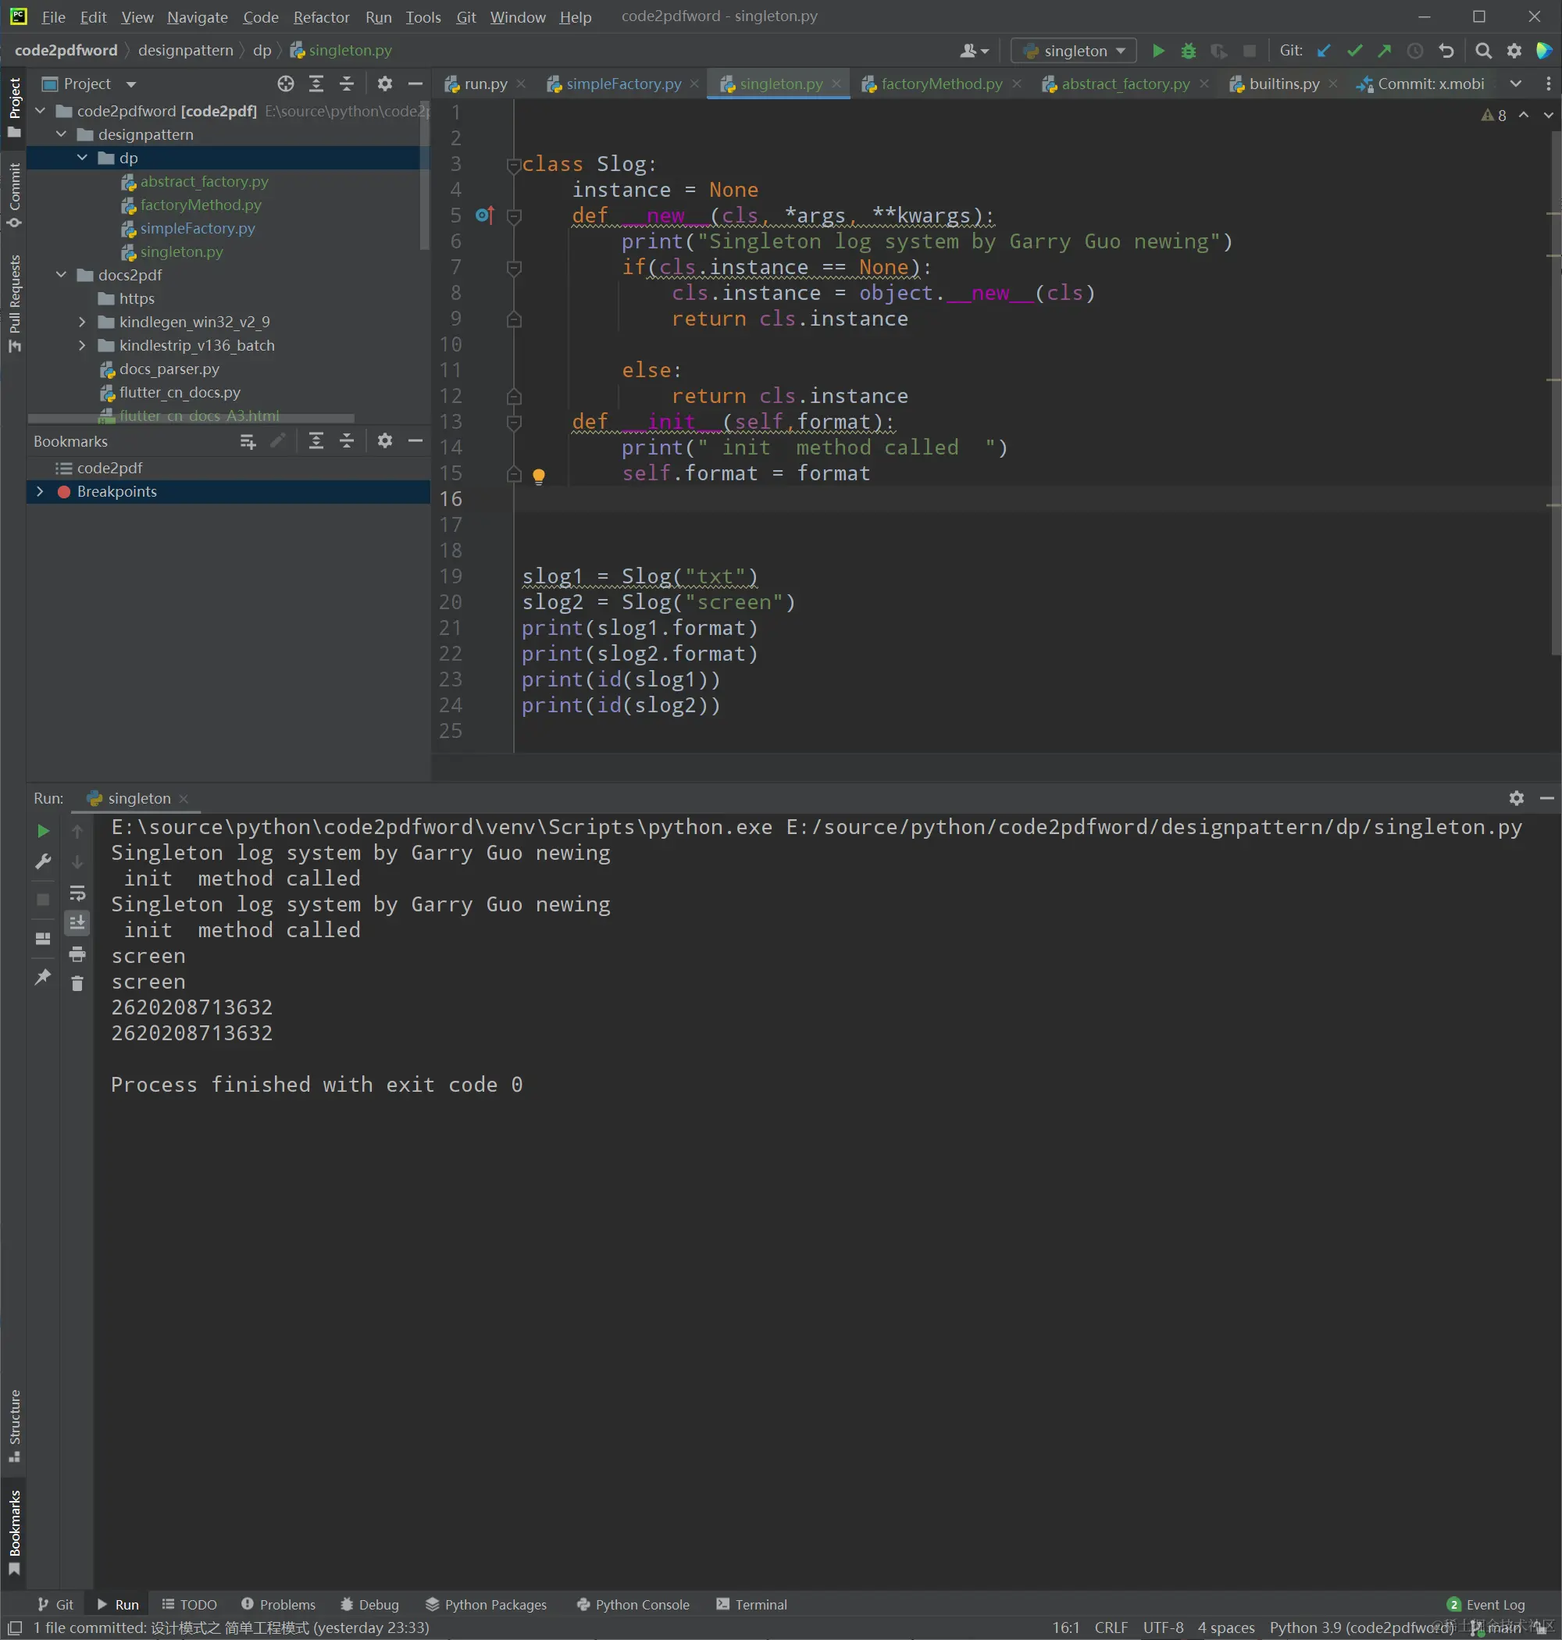Click Git Push arrow icon
The height and width of the screenshot is (1640, 1562).
point(1384,51)
